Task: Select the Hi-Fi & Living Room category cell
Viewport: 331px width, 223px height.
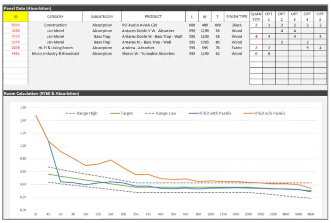Action: click(55, 48)
